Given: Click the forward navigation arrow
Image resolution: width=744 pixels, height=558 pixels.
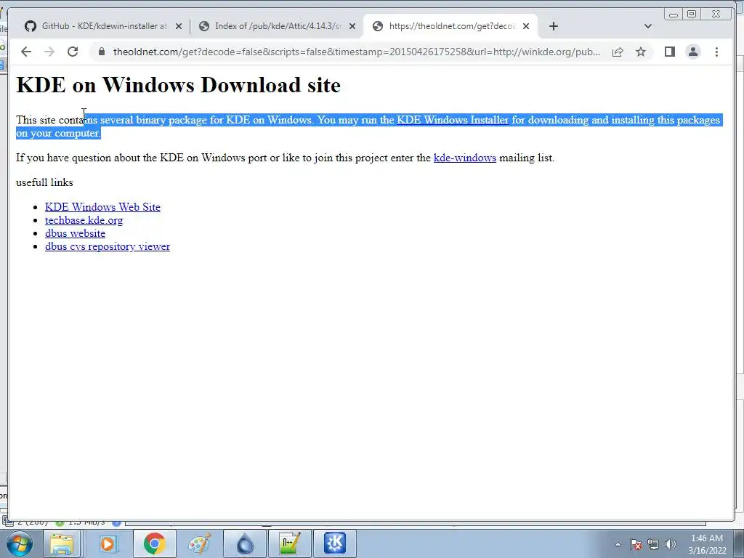Looking at the screenshot, I should pos(49,52).
